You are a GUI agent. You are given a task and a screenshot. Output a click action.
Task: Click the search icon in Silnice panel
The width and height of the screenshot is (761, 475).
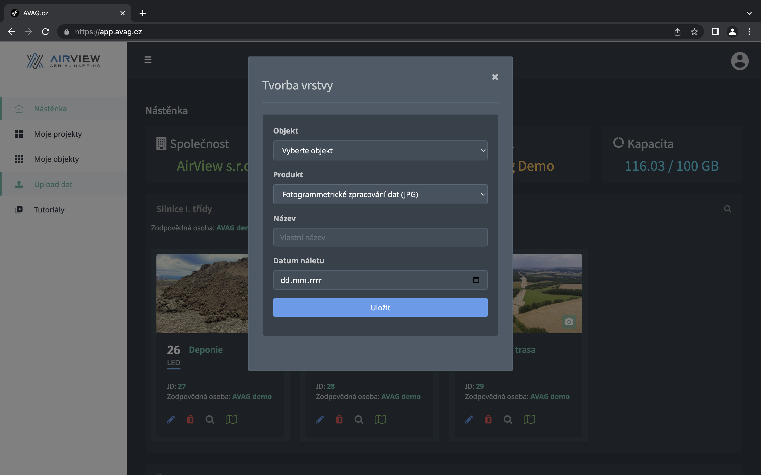click(x=727, y=209)
